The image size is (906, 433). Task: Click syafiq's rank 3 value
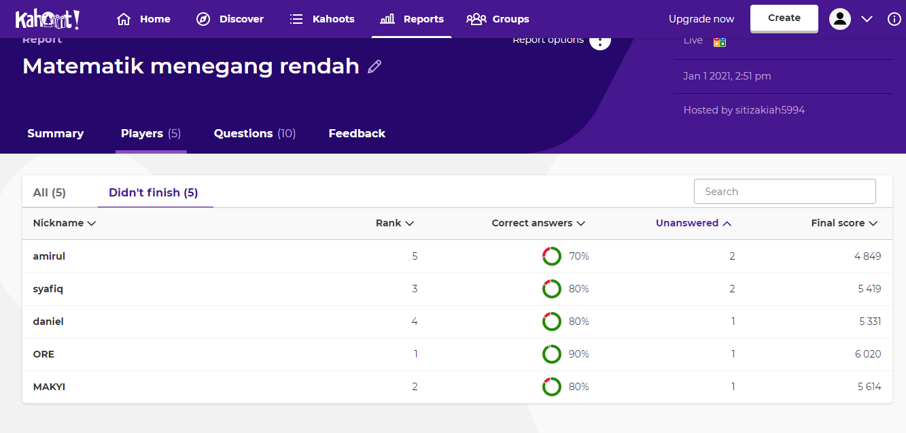(415, 289)
